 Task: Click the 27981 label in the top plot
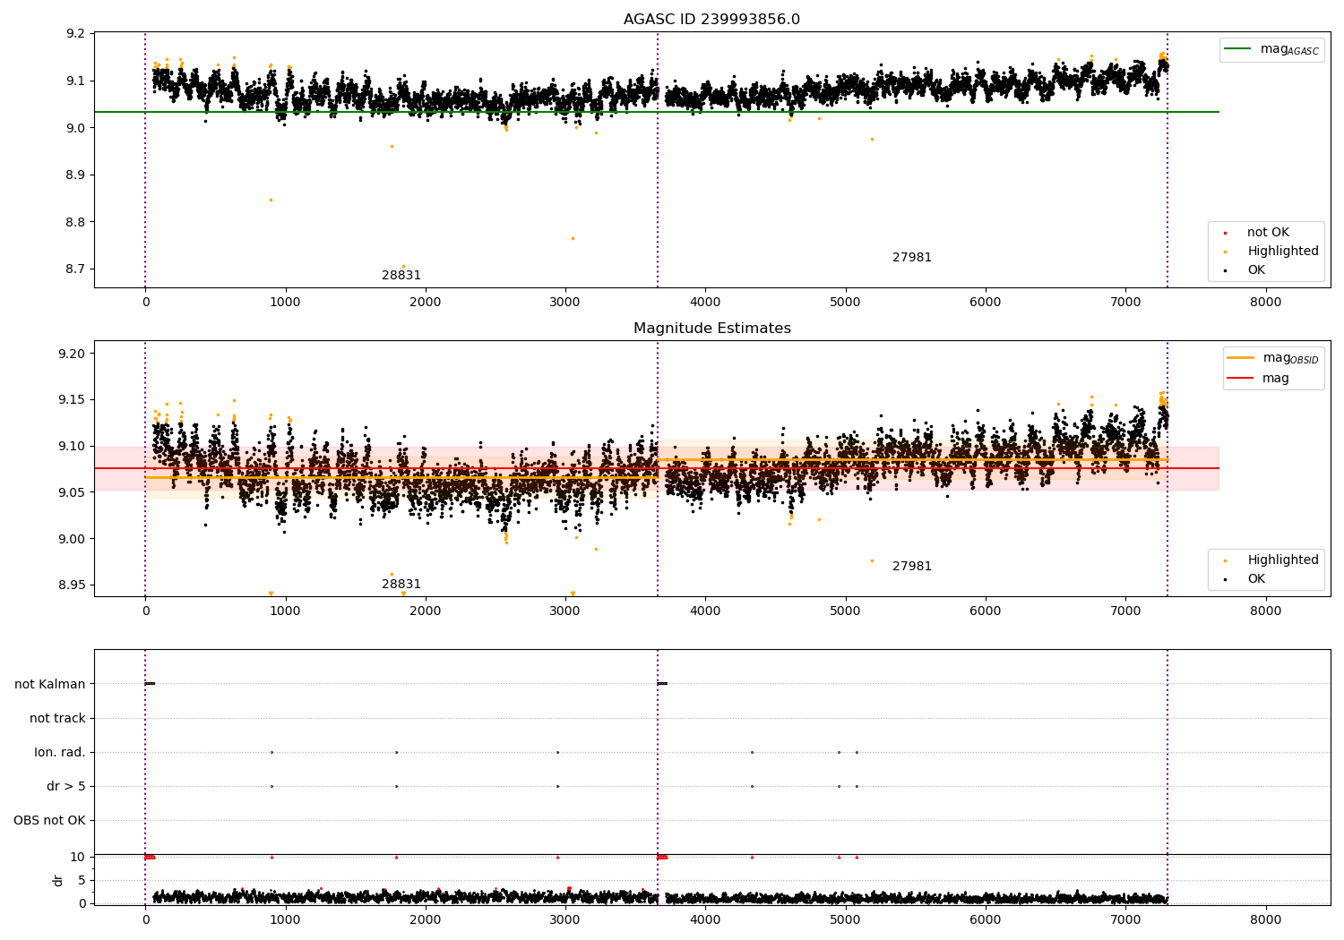pyautogui.click(x=911, y=258)
